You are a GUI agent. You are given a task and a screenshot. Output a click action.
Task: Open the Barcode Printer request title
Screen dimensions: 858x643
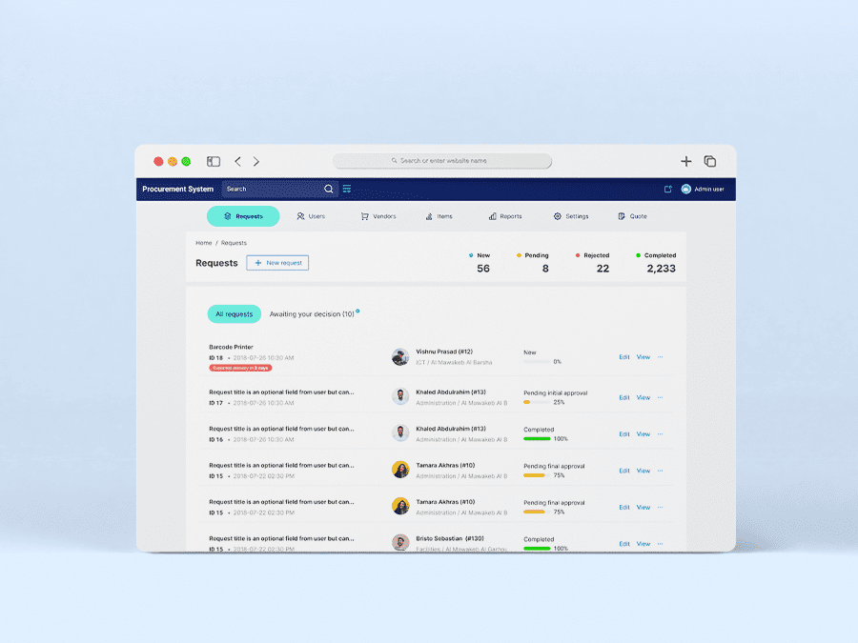pos(231,347)
